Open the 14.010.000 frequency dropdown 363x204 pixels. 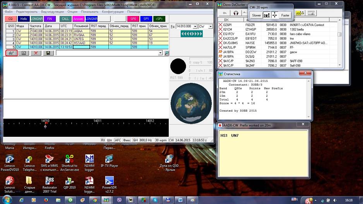[x=195, y=27]
